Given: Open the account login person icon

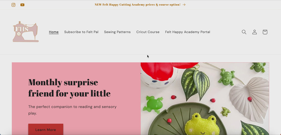Looking at the screenshot, I should (x=254, y=32).
